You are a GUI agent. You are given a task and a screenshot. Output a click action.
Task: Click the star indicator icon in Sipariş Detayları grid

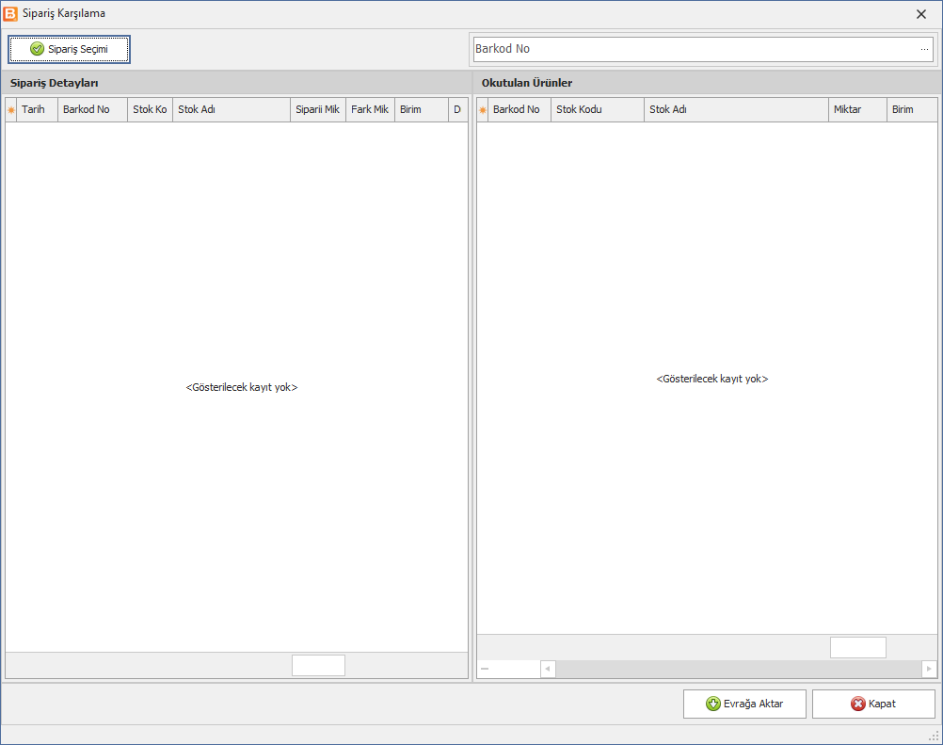click(x=11, y=109)
